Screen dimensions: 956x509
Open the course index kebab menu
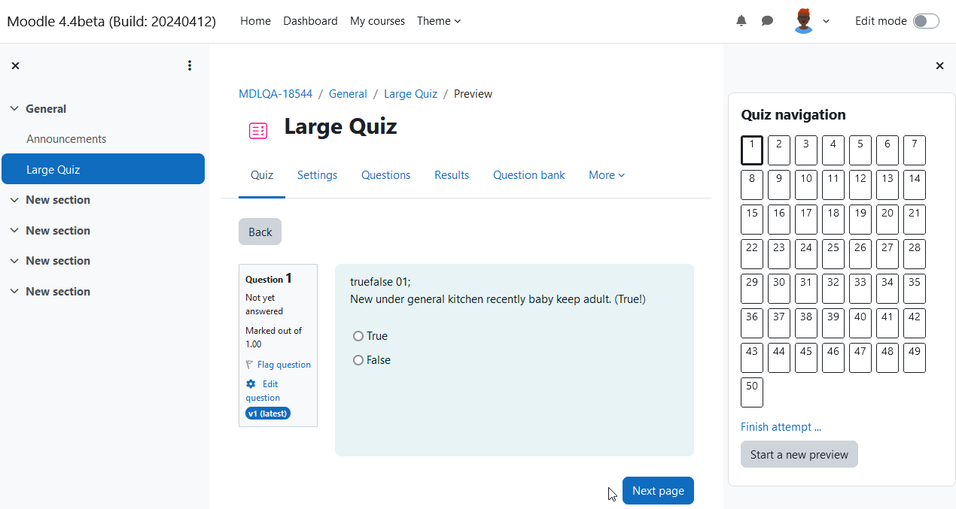point(190,65)
